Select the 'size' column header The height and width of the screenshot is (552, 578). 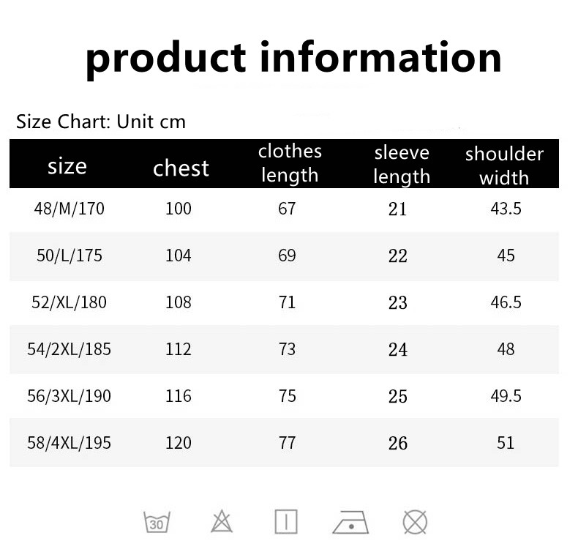(67, 166)
